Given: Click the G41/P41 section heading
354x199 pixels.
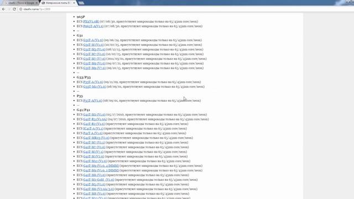Looking at the screenshot, I should click(x=84, y=110).
